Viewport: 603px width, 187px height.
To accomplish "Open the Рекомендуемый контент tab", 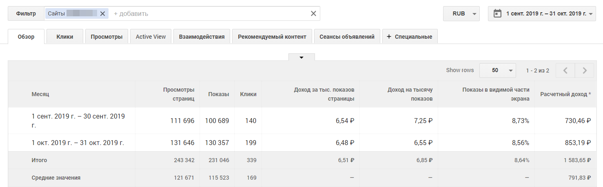I will [272, 37].
